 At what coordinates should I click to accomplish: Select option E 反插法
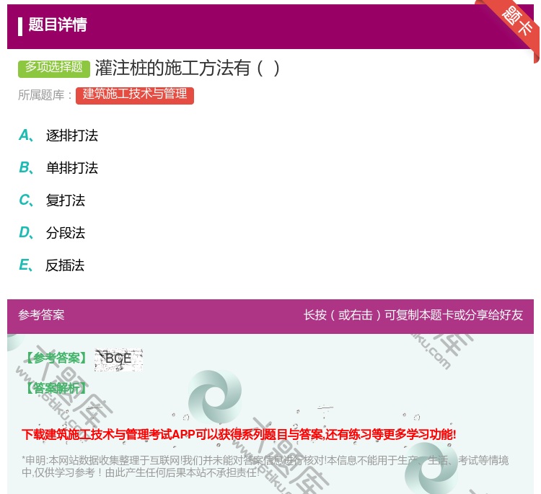click(x=52, y=265)
